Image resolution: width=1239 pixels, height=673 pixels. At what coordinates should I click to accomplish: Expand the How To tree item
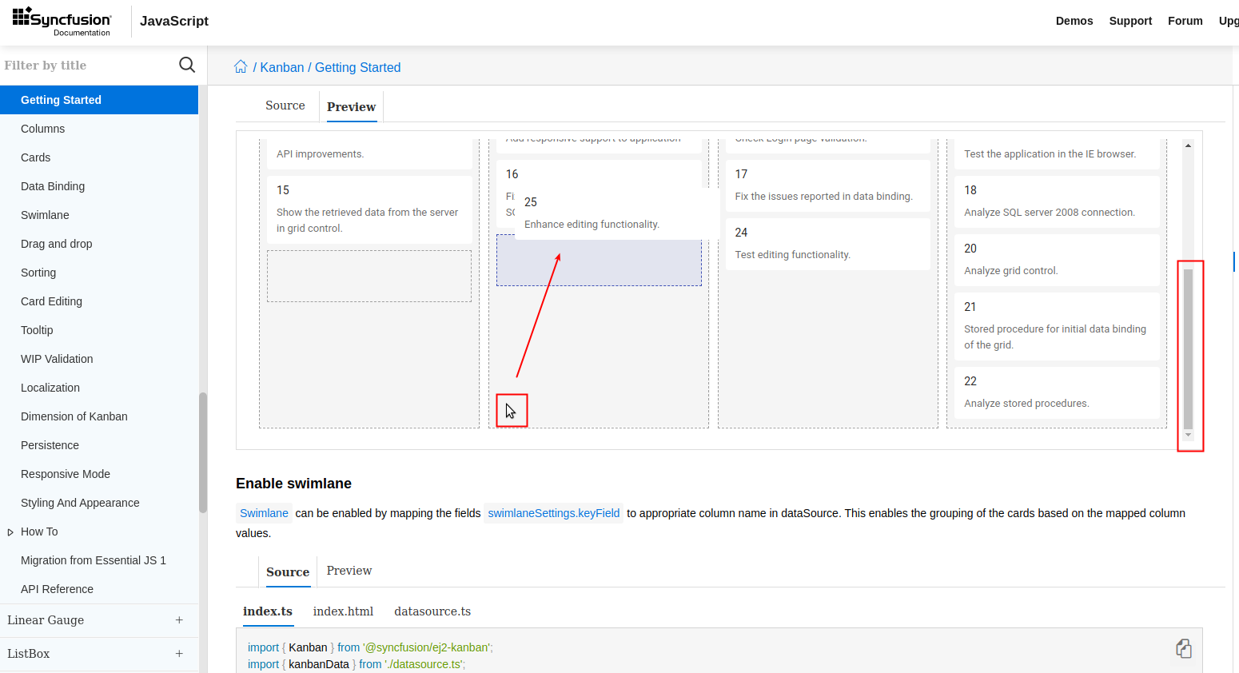point(10,532)
